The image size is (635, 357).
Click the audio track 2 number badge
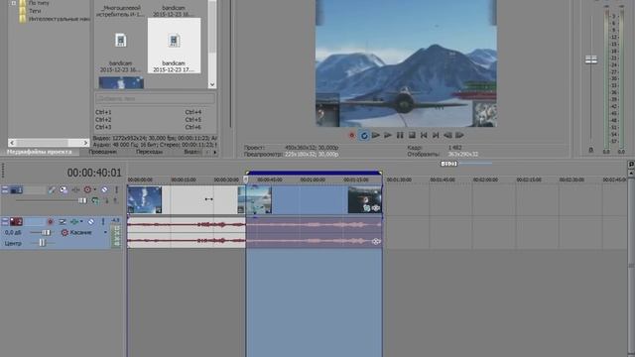tap(16, 221)
